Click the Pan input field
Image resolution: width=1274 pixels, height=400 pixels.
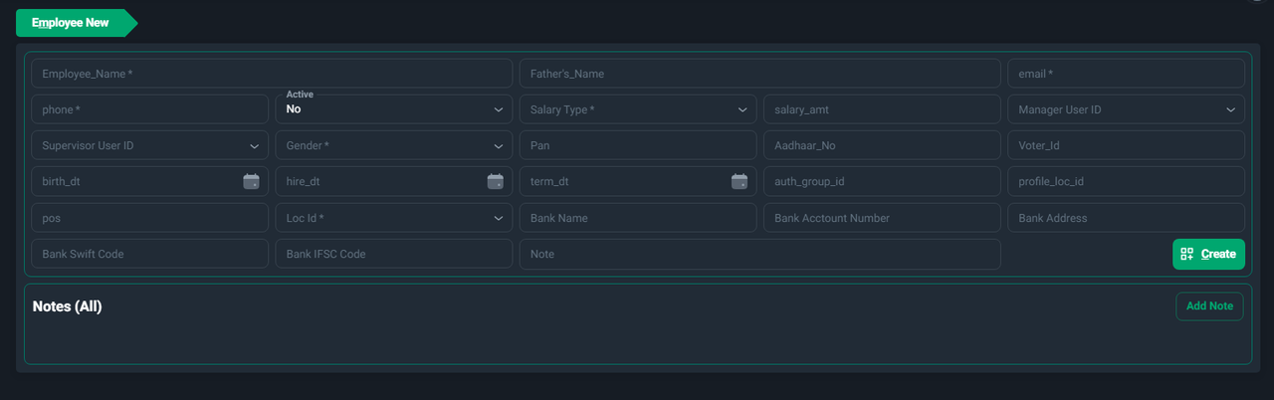pyautogui.click(x=638, y=145)
